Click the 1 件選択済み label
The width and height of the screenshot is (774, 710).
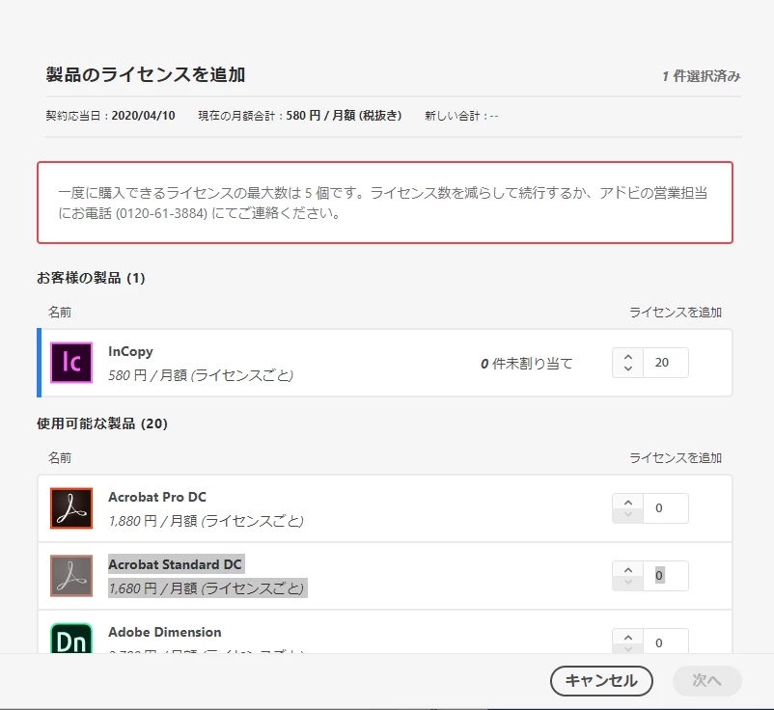pos(702,76)
